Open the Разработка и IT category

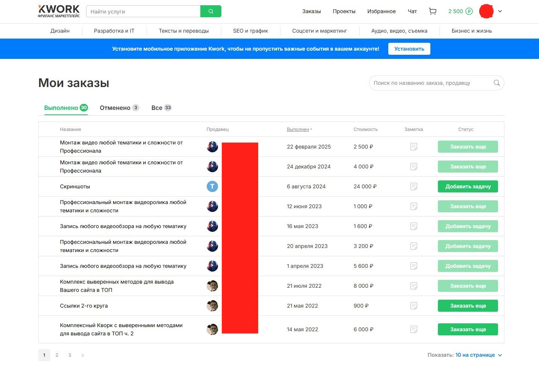(114, 31)
